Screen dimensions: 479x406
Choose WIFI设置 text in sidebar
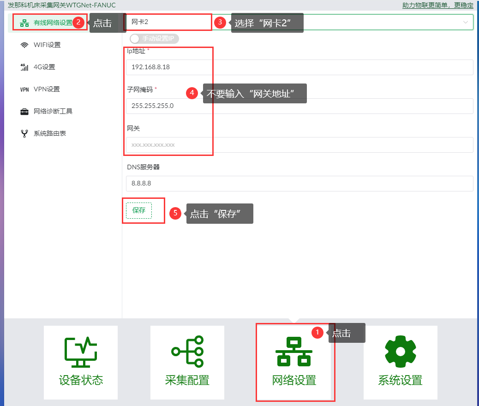point(47,45)
